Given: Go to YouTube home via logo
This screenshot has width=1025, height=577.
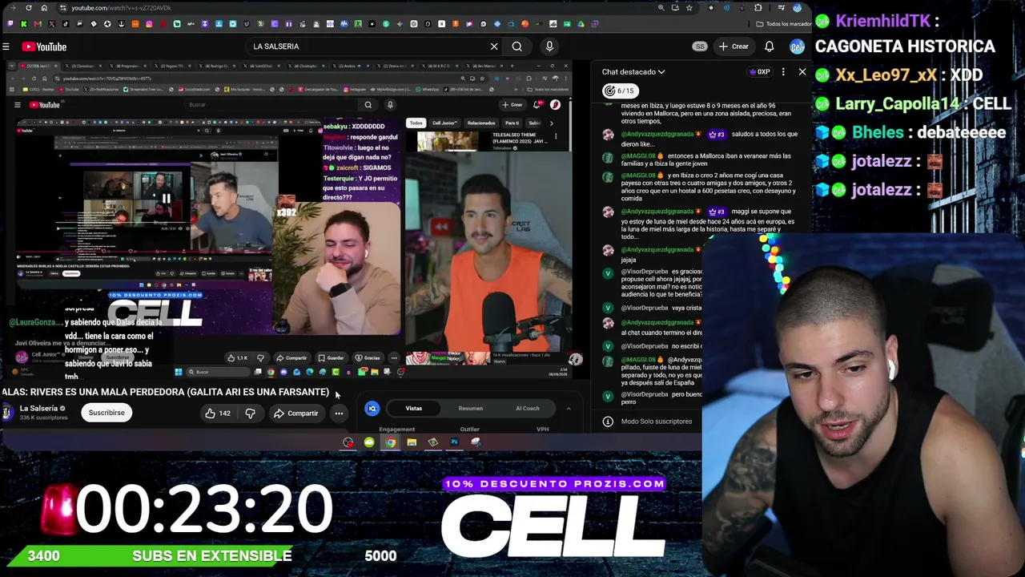Looking at the screenshot, I should pyautogui.click(x=44, y=46).
